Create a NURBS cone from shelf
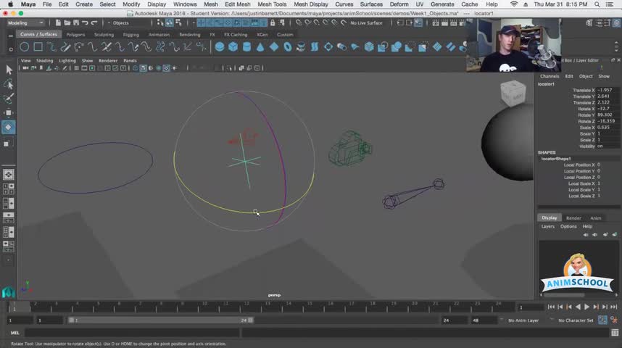This screenshot has height=348, width=622. (x=260, y=47)
